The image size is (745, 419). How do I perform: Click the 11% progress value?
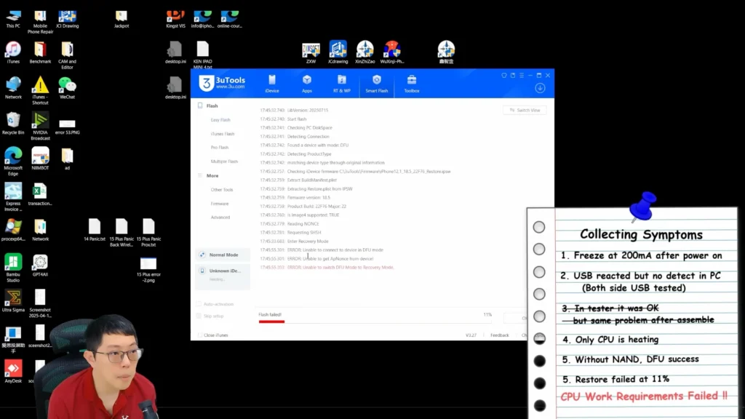pos(487,314)
